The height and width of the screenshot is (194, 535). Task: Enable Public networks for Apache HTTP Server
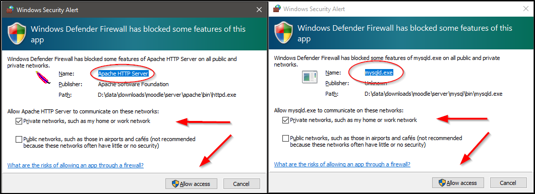[19, 139]
